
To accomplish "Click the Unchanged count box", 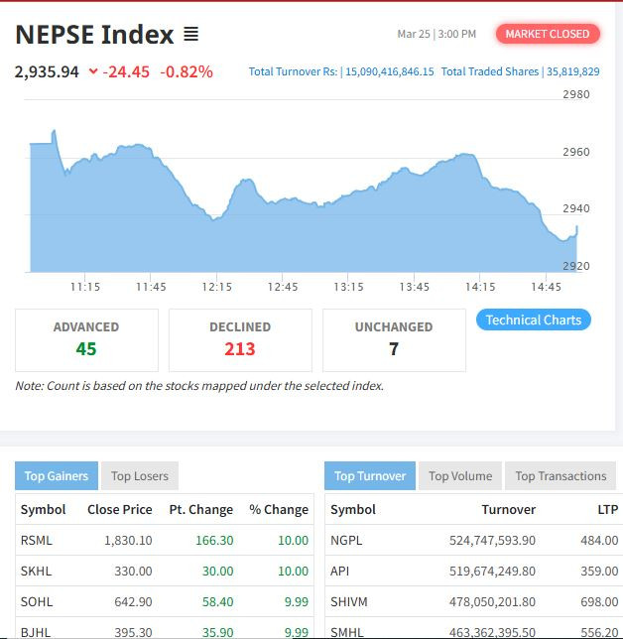I will pyautogui.click(x=394, y=339).
